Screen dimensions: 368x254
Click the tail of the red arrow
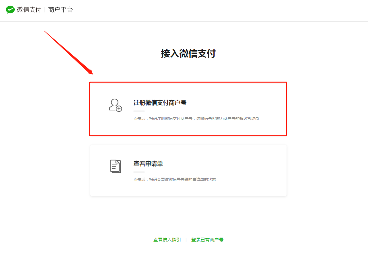click(45, 32)
